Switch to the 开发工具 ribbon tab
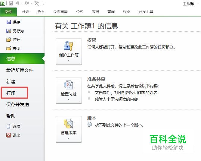This screenshot has height=161, width=201. point(146,12)
